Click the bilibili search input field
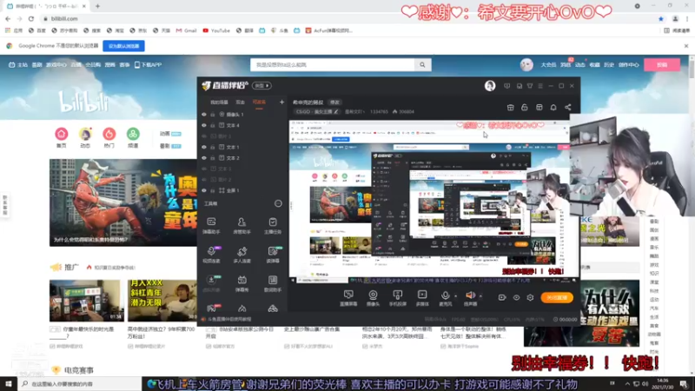The height and width of the screenshot is (391, 695). click(x=333, y=64)
